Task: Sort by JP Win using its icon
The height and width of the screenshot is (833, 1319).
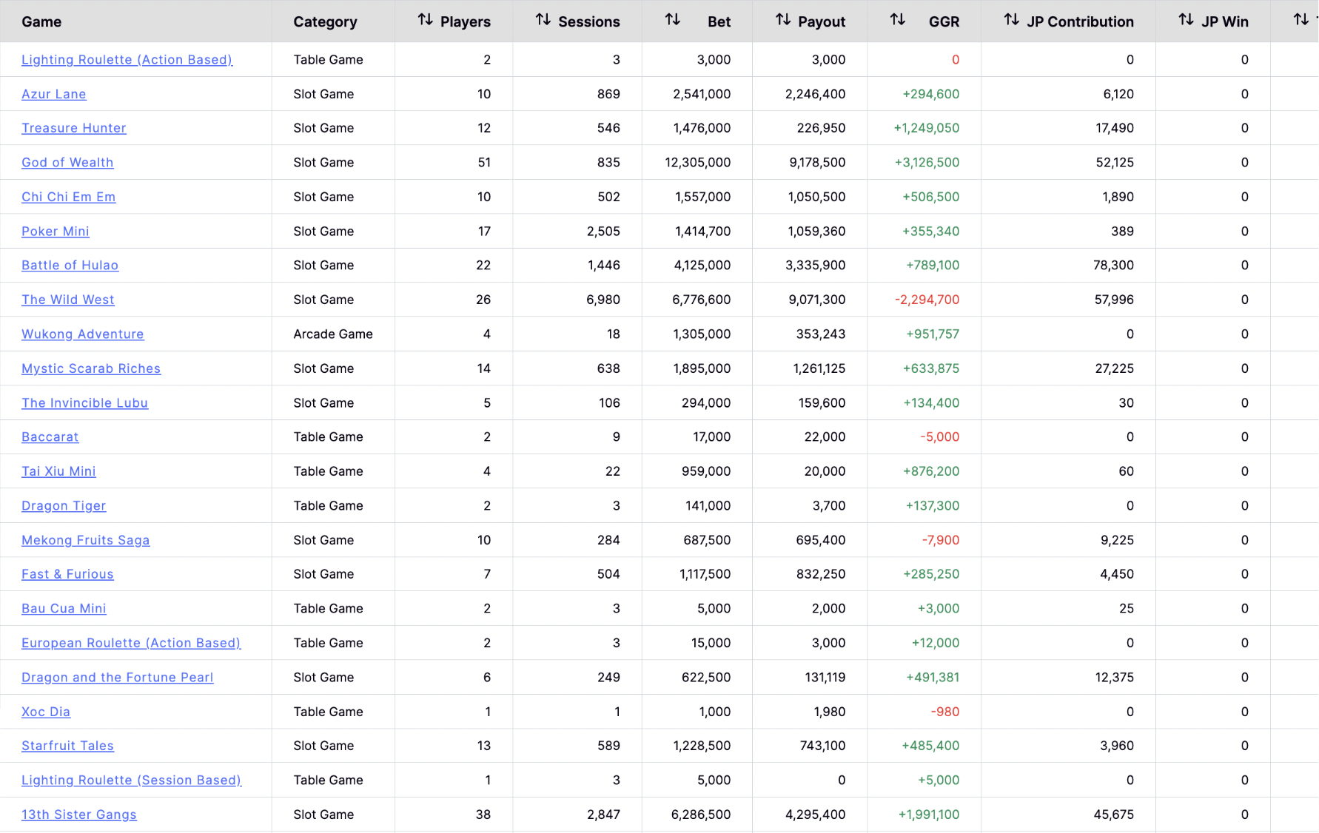Action: coord(1186,20)
